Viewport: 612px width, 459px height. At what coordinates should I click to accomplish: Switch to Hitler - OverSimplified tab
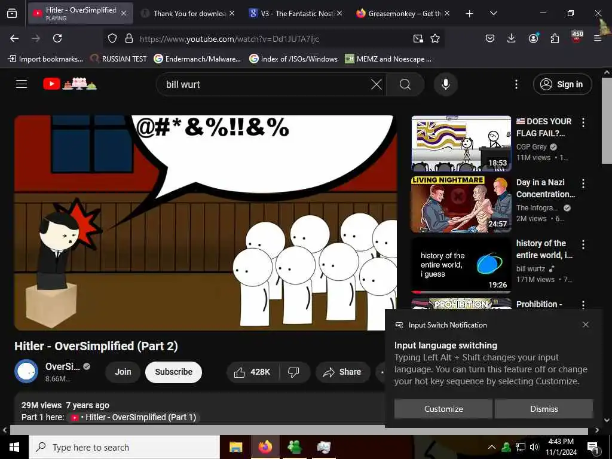pos(80,13)
